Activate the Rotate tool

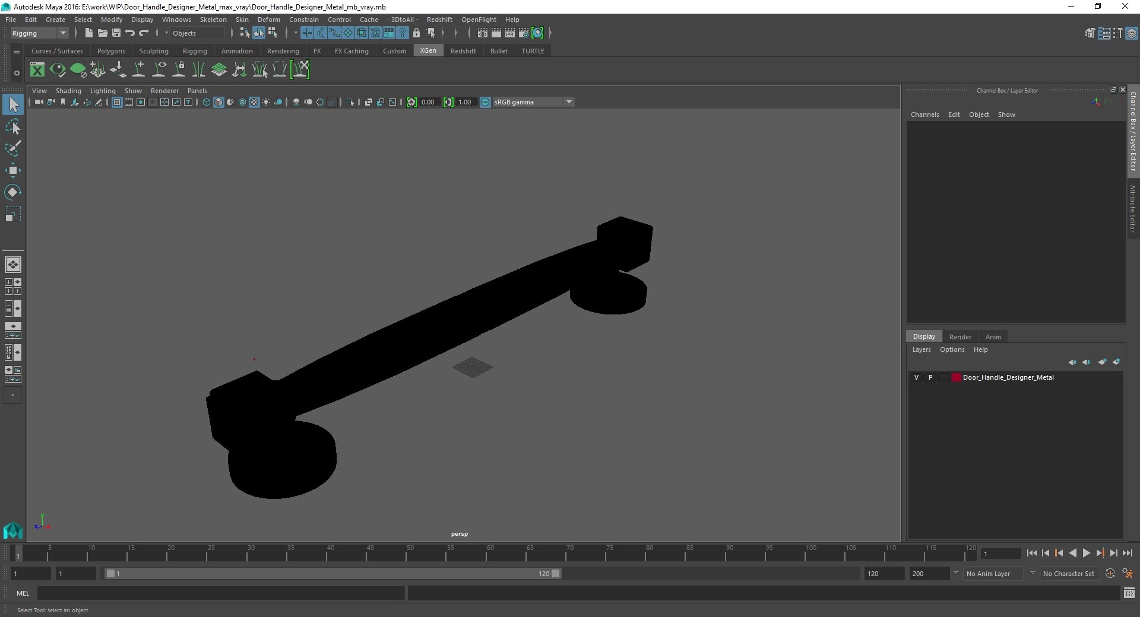(x=13, y=192)
